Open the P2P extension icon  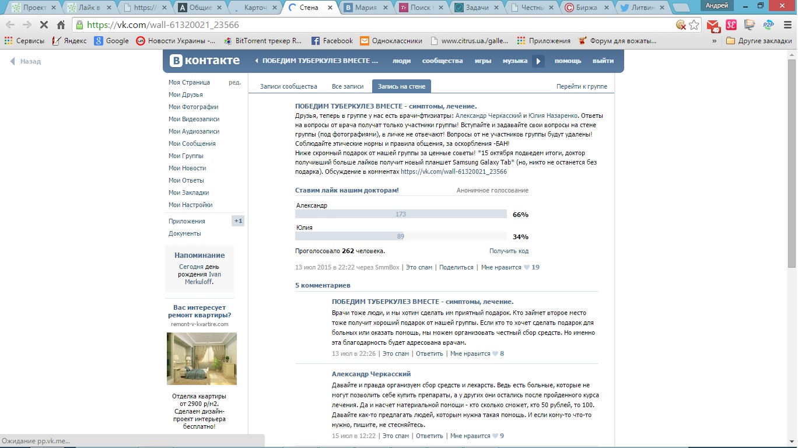pos(768,25)
